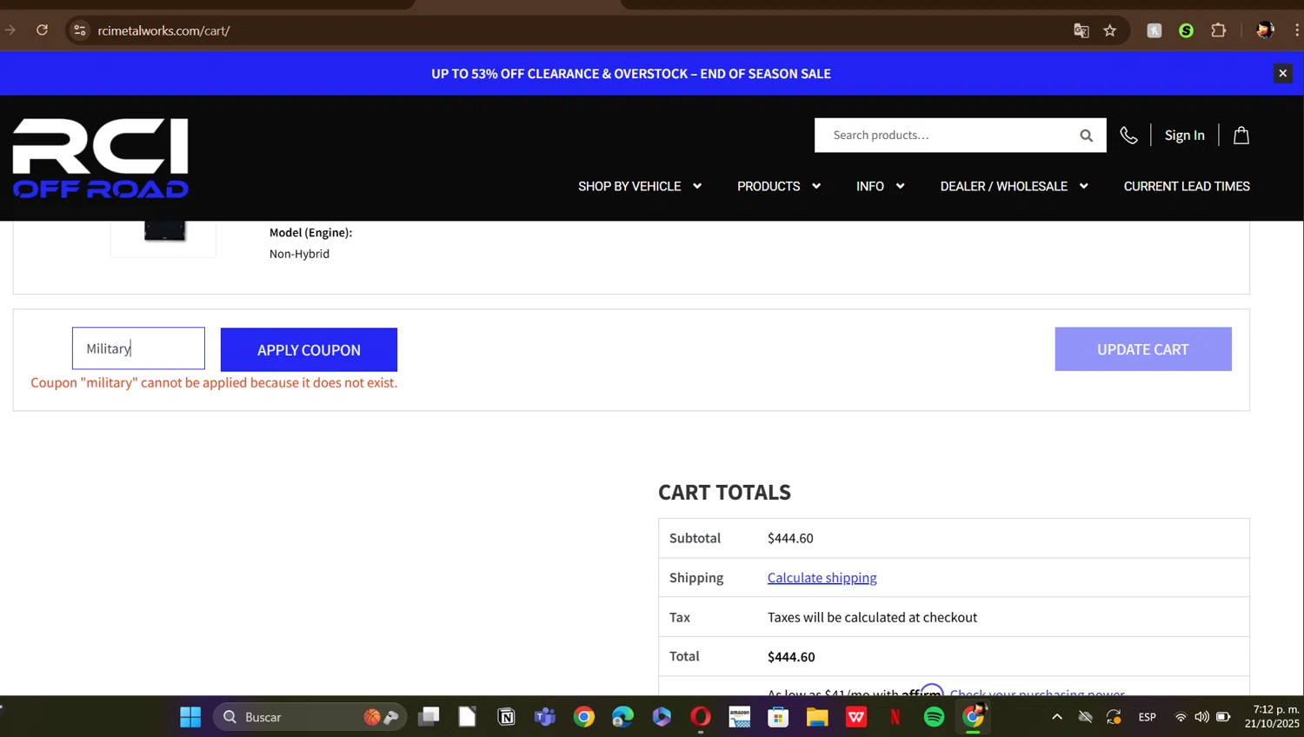Open Microsoft Store from the taskbar
1304x737 pixels.
point(778,717)
